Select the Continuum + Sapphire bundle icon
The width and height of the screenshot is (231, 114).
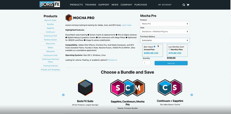(170, 87)
